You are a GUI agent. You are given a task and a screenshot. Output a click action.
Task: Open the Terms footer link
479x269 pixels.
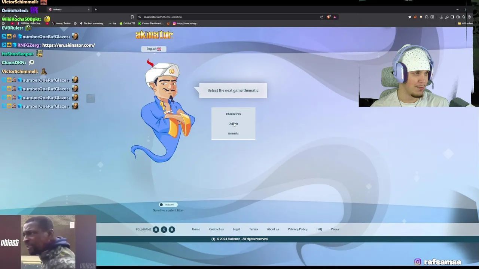click(x=253, y=229)
